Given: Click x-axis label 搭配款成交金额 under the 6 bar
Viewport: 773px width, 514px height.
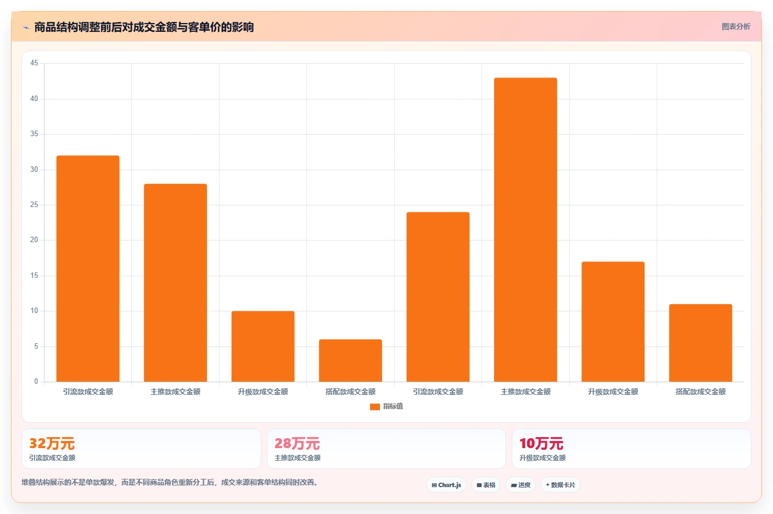Looking at the screenshot, I should [x=350, y=392].
